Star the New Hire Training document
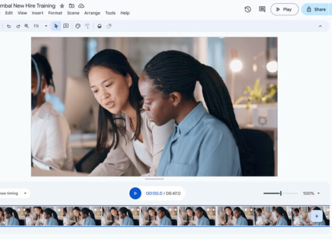Viewport: 332px width, 239px height. pyautogui.click(x=62, y=6)
